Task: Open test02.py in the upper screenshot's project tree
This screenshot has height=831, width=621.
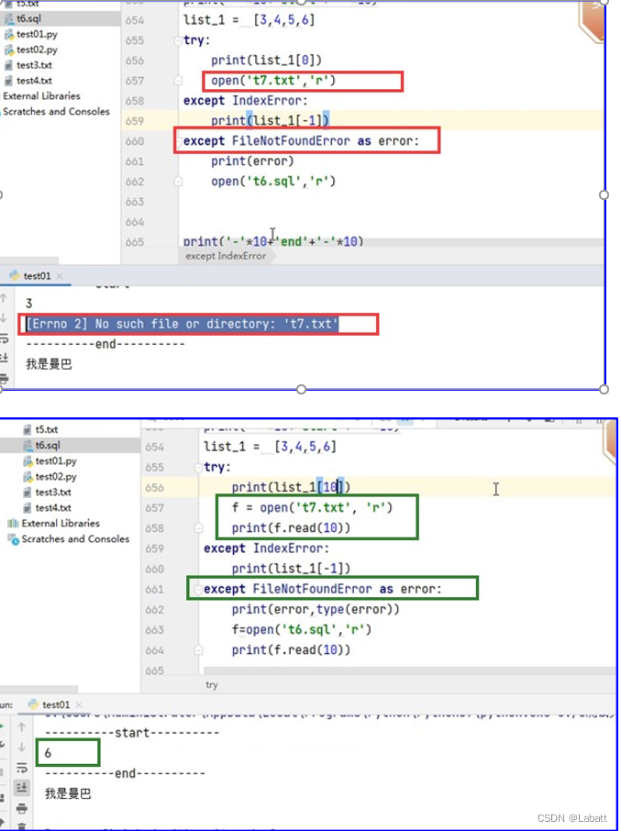Action: (37, 50)
